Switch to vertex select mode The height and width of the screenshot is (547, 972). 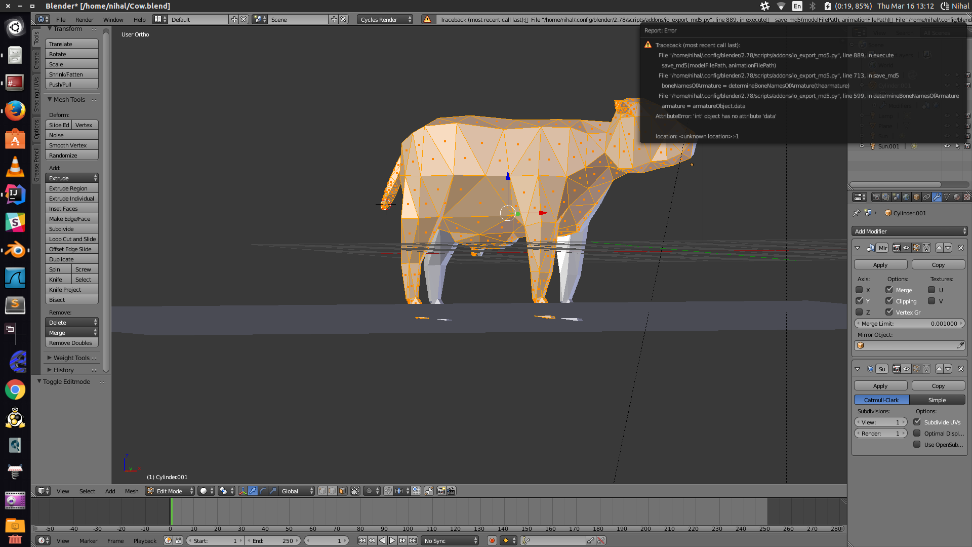322,491
